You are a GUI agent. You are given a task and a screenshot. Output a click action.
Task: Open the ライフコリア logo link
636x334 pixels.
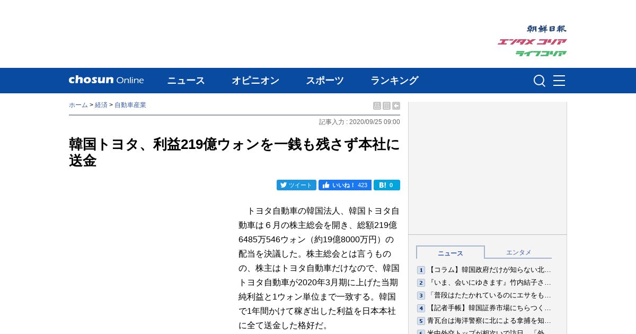coord(541,53)
